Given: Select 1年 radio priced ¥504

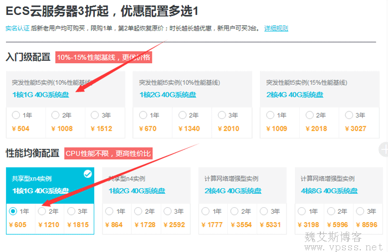Looking at the screenshot, I should (x=16, y=115).
